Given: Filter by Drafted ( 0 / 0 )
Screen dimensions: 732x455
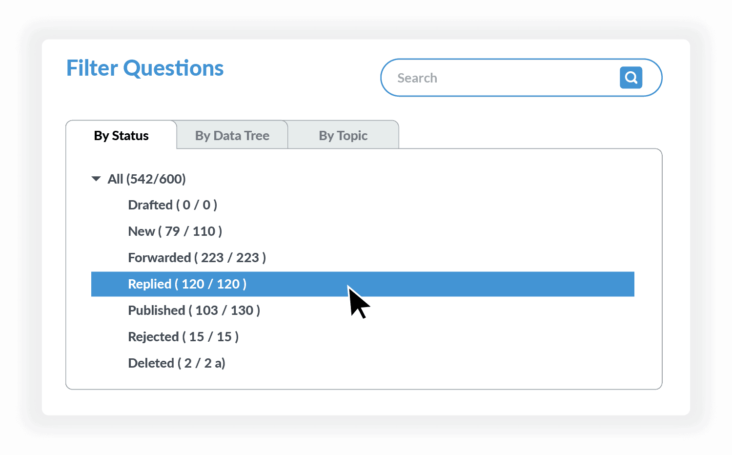Looking at the screenshot, I should click(172, 205).
